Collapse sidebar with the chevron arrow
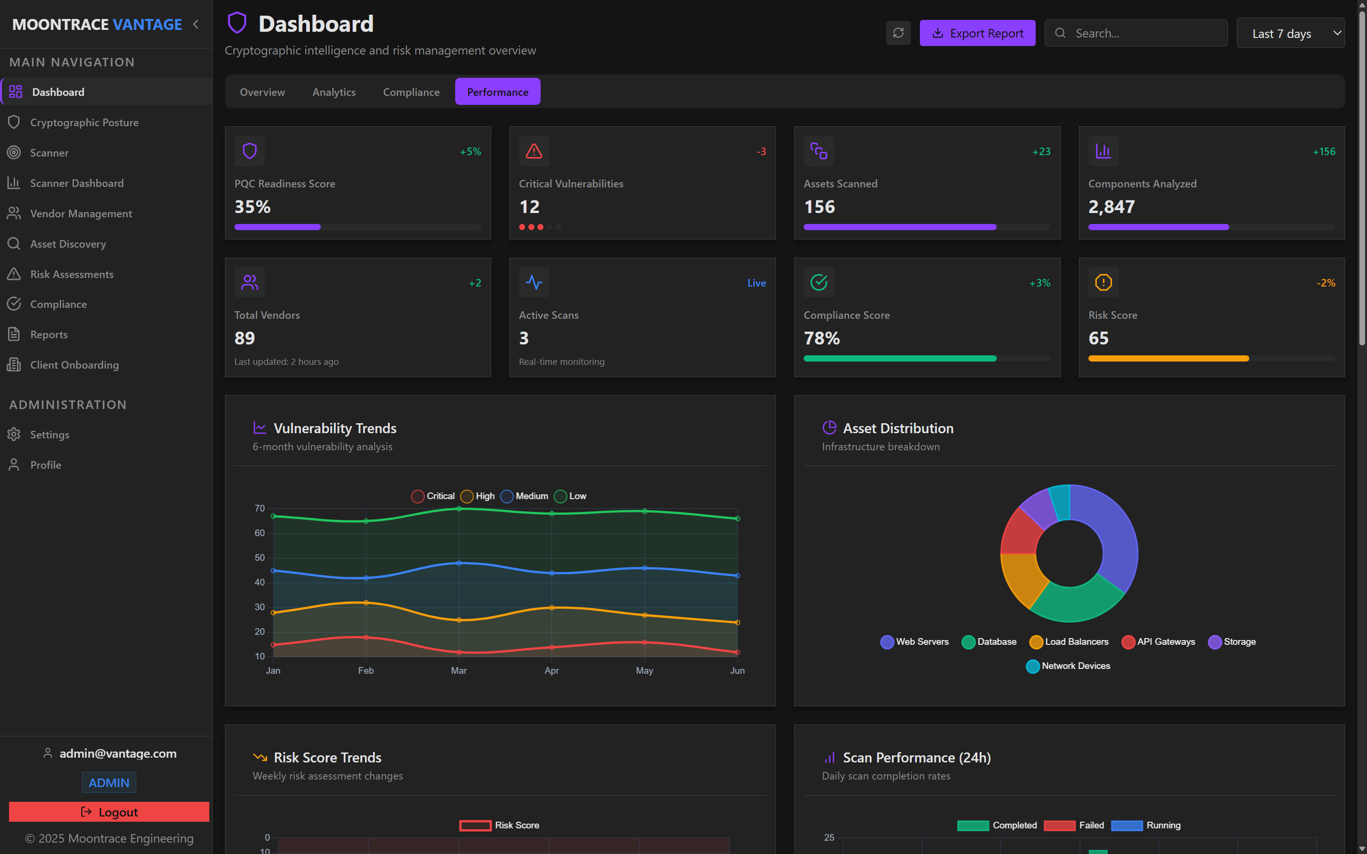The height and width of the screenshot is (854, 1367). [196, 24]
